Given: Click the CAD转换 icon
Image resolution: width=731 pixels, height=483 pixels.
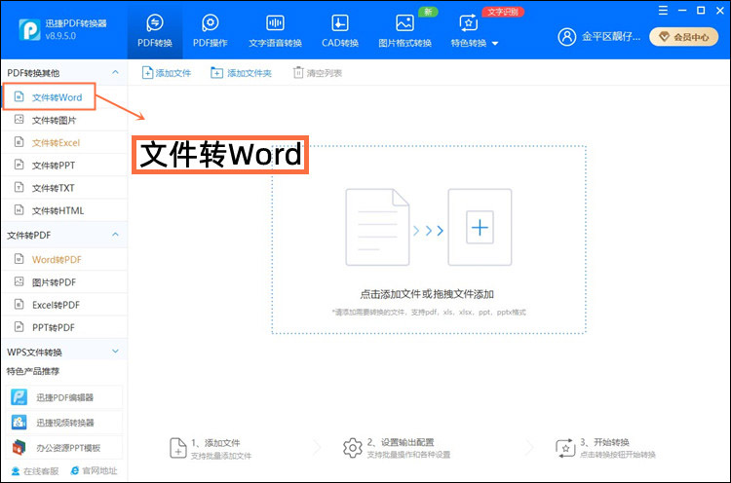Looking at the screenshot, I should [340, 22].
